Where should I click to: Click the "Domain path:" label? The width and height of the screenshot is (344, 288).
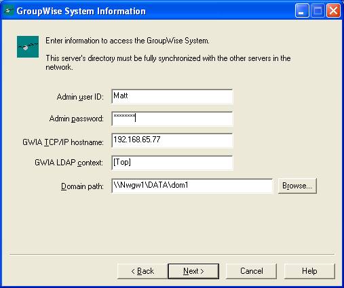coord(82,186)
